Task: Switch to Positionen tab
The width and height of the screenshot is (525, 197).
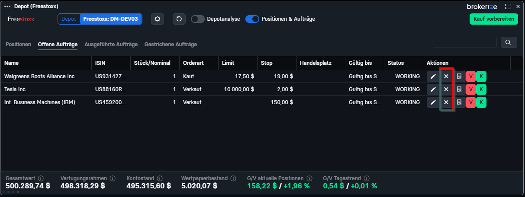Action: pos(18,44)
